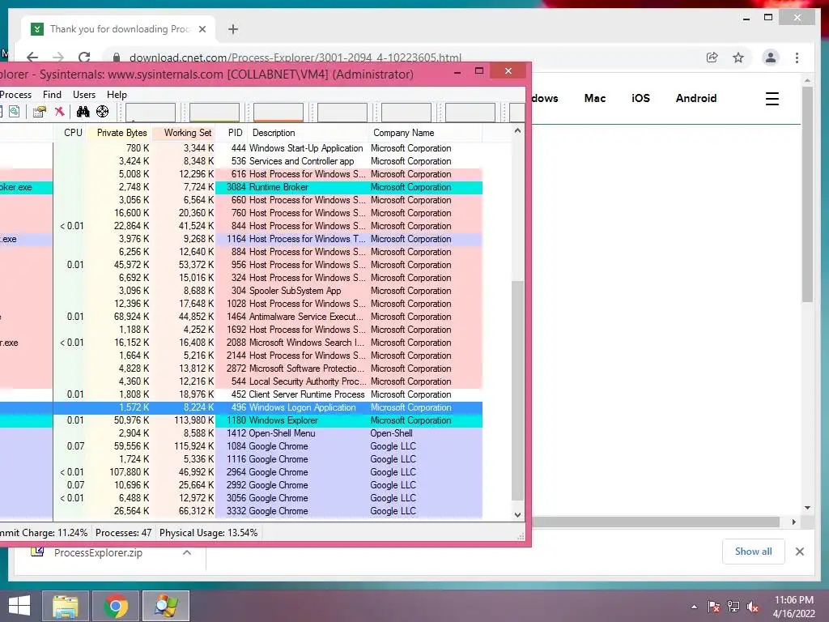Image resolution: width=829 pixels, height=622 pixels.
Task: Open a new Chrome tab with plus button
Action: coord(233,29)
